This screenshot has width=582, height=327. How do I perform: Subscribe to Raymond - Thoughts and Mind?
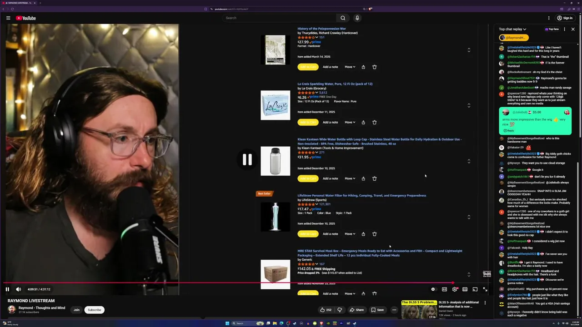(x=95, y=310)
